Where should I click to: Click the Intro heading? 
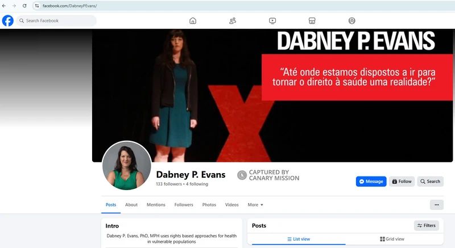tap(112, 226)
